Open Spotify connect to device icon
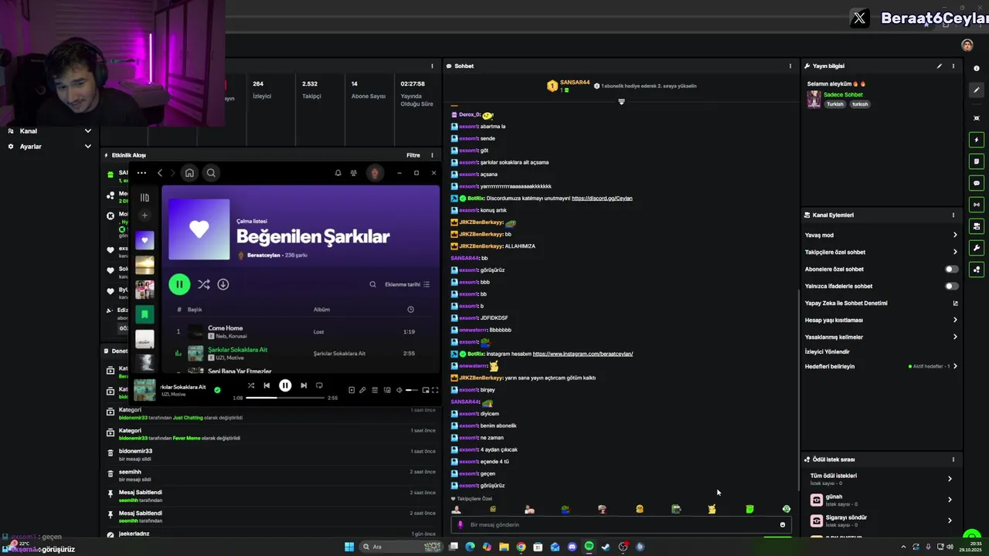989x556 pixels. click(x=386, y=390)
